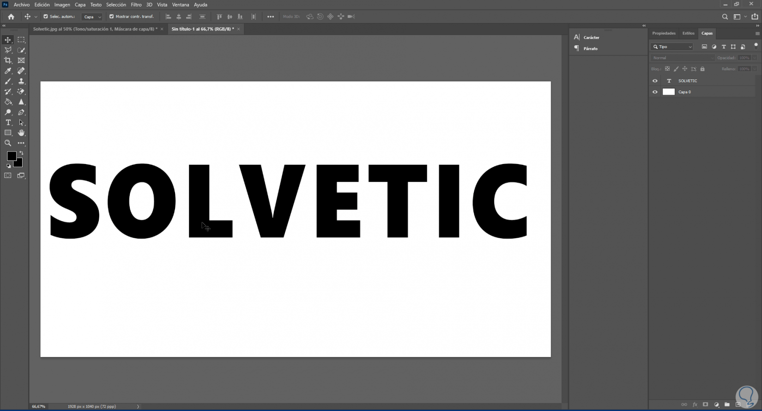762x411 pixels.
Task: Select the Move tool in the toolbox
Action: point(8,40)
